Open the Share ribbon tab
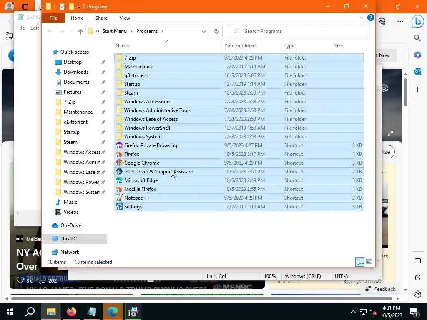The width and height of the screenshot is (427, 320). click(x=101, y=18)
